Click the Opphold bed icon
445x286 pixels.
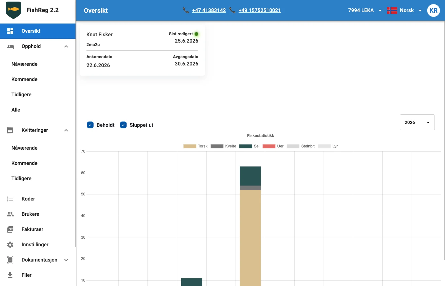pos(10,46)
